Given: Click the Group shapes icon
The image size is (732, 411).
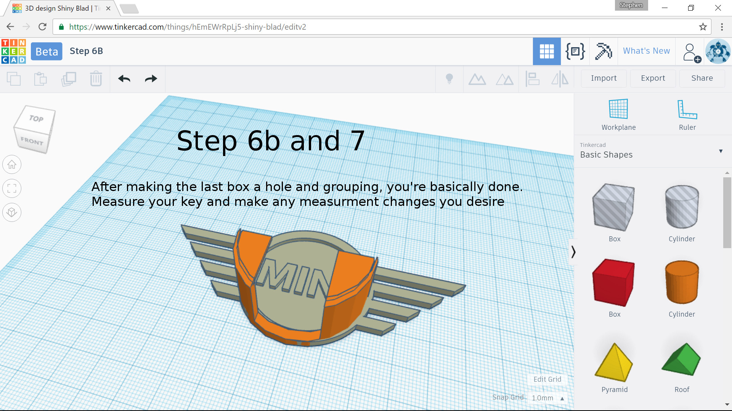Looking at the screenshot, I should tap(477, 79).
